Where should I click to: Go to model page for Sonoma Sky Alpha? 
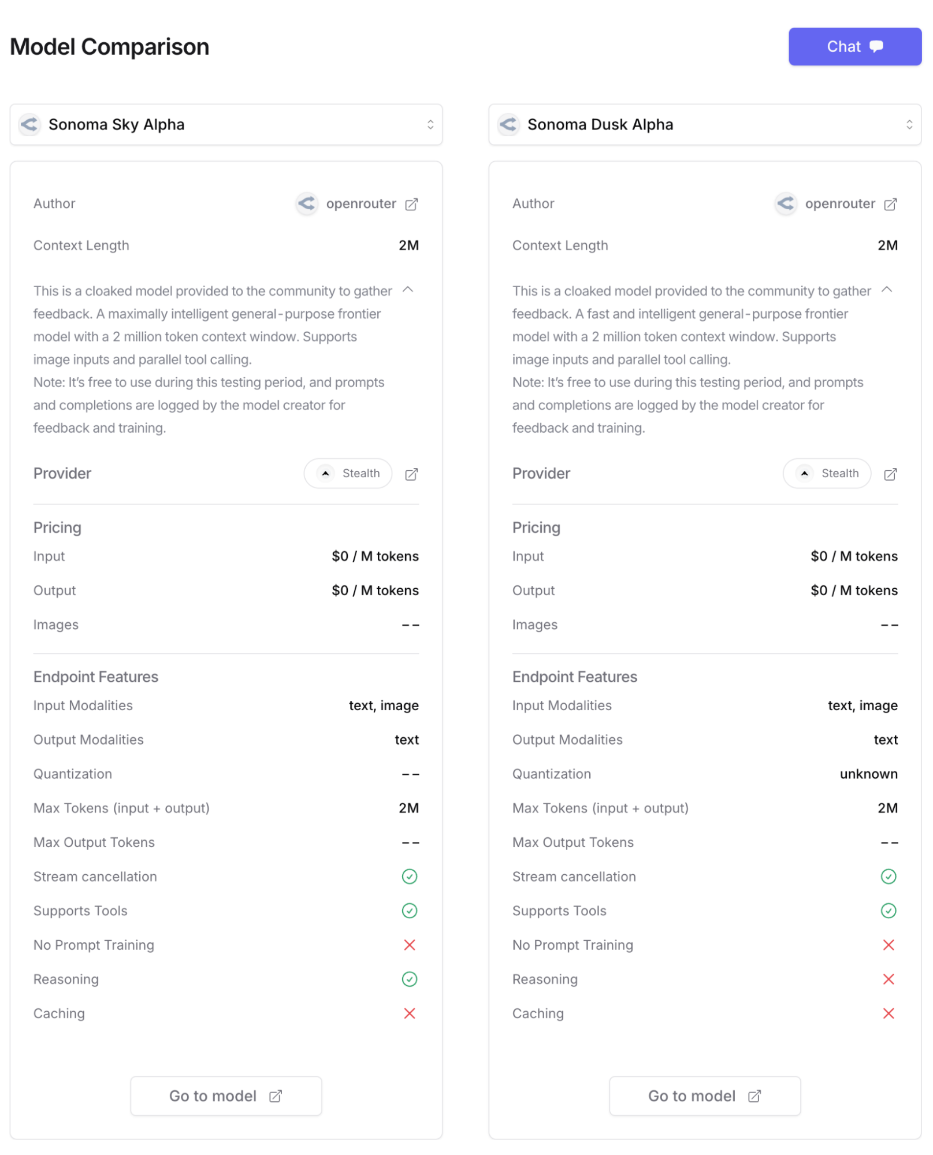click(x=226, y=1096)
